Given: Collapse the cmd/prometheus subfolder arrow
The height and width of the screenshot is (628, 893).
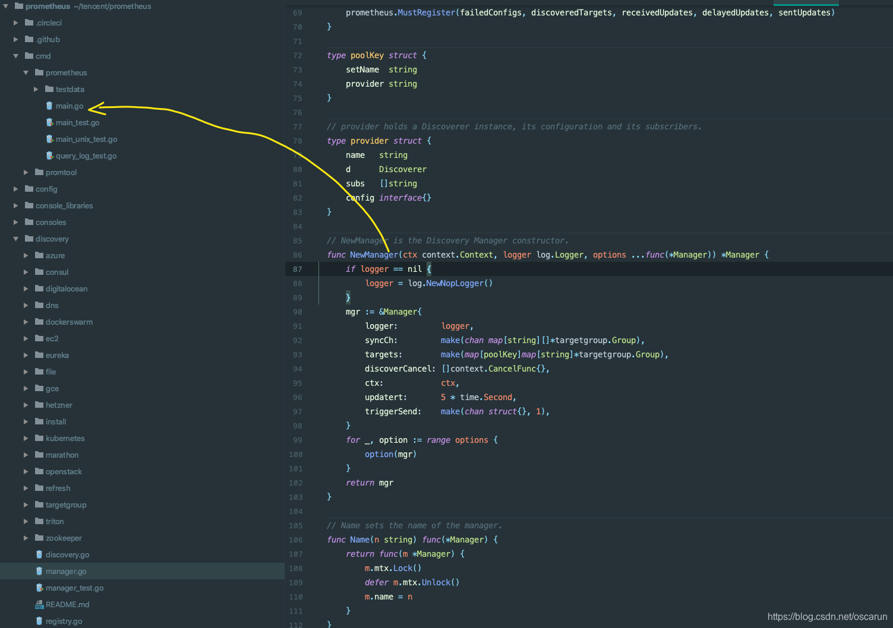Looking at the screenshot, I should 26,72.
